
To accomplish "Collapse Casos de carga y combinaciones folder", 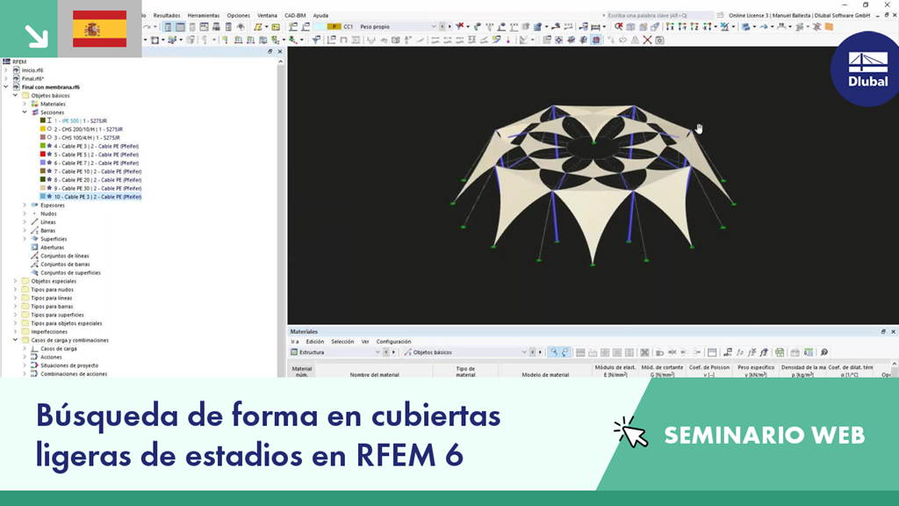I will [16, 340].
